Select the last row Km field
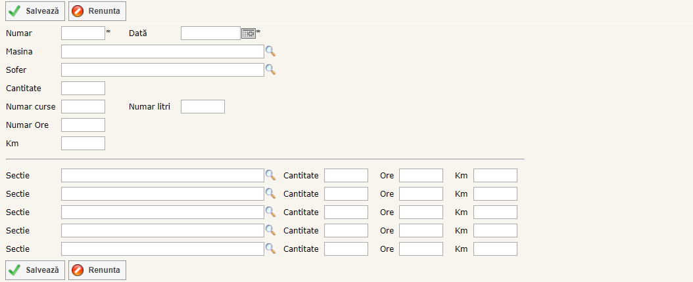Screen dimensions: 693x282 point(495,249)
